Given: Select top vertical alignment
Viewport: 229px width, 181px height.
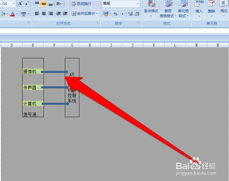Looking at the screenshot, I should pyautogui.click(x=37, y=4).
